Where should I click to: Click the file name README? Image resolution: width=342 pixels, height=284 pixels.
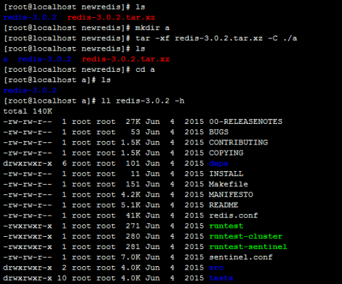pyautogui.click(x=224, y=205)
